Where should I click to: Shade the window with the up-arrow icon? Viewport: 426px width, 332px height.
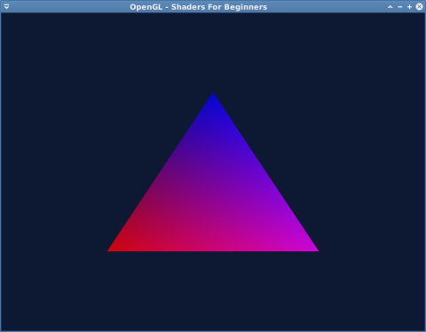tap(390, 7)
